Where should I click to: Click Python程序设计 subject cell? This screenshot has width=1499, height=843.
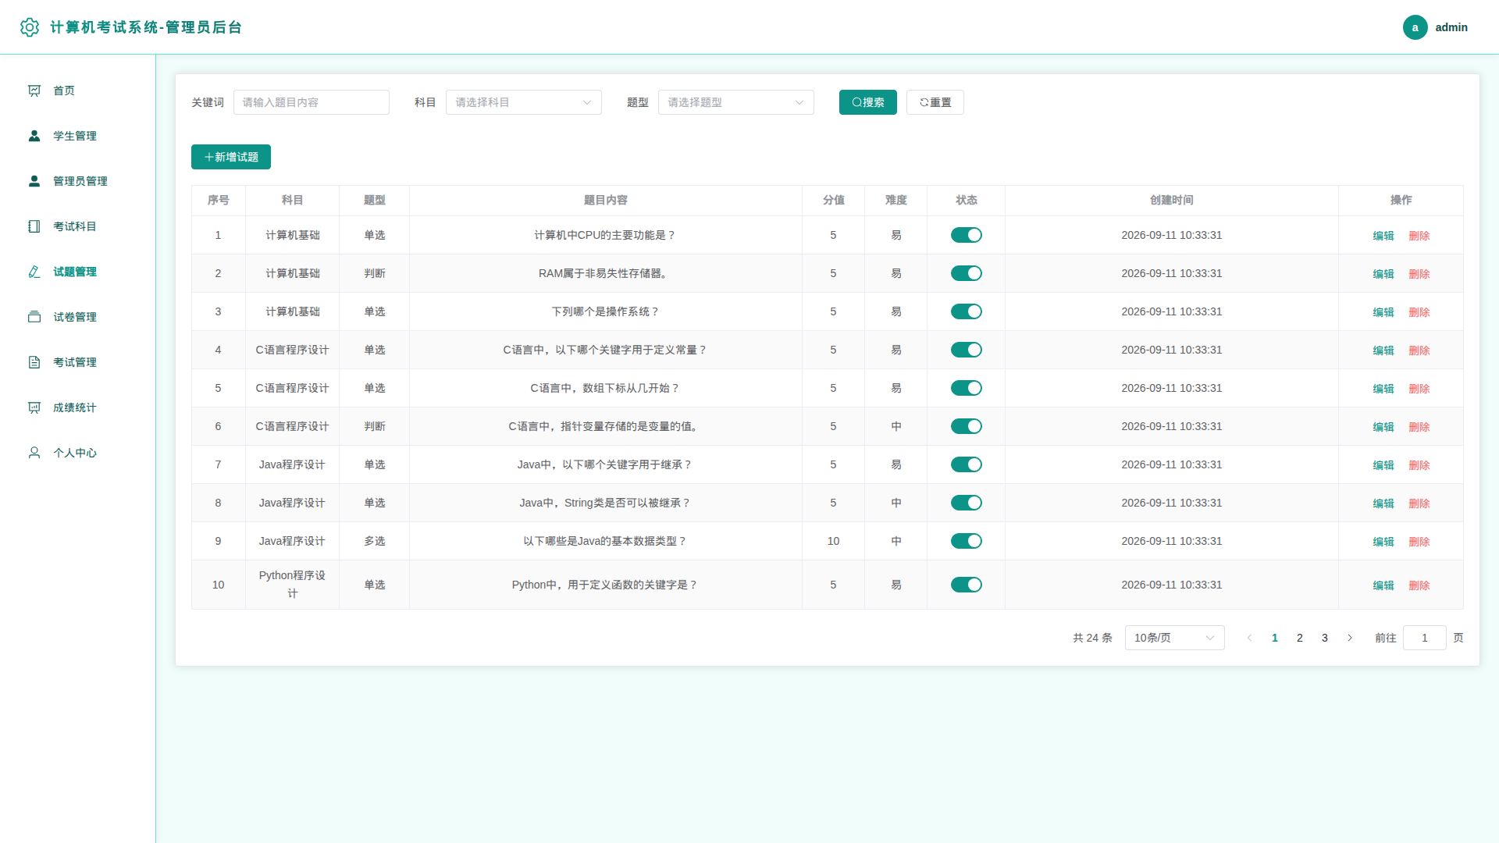292,585
